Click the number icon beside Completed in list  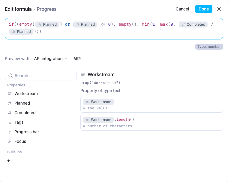pos(10,113)
